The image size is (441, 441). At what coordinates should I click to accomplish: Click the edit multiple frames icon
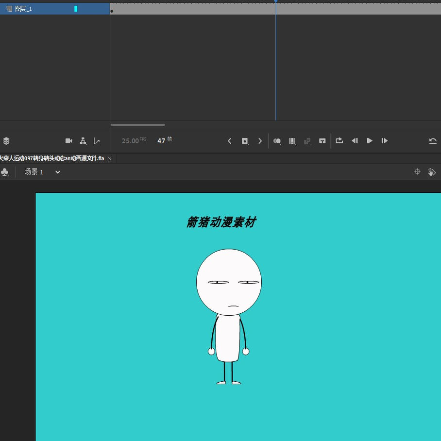click(x=292, y=141)
